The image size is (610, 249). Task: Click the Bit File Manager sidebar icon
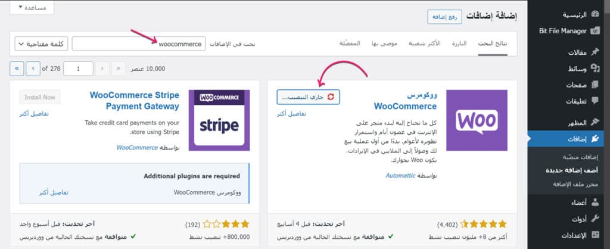tap(595, 31)
